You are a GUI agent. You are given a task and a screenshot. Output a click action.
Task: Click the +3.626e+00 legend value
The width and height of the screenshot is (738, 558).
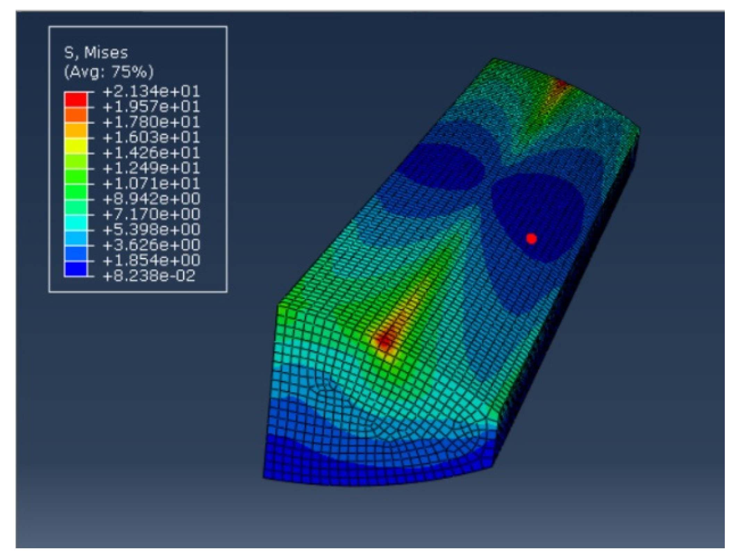coord(151,245)
